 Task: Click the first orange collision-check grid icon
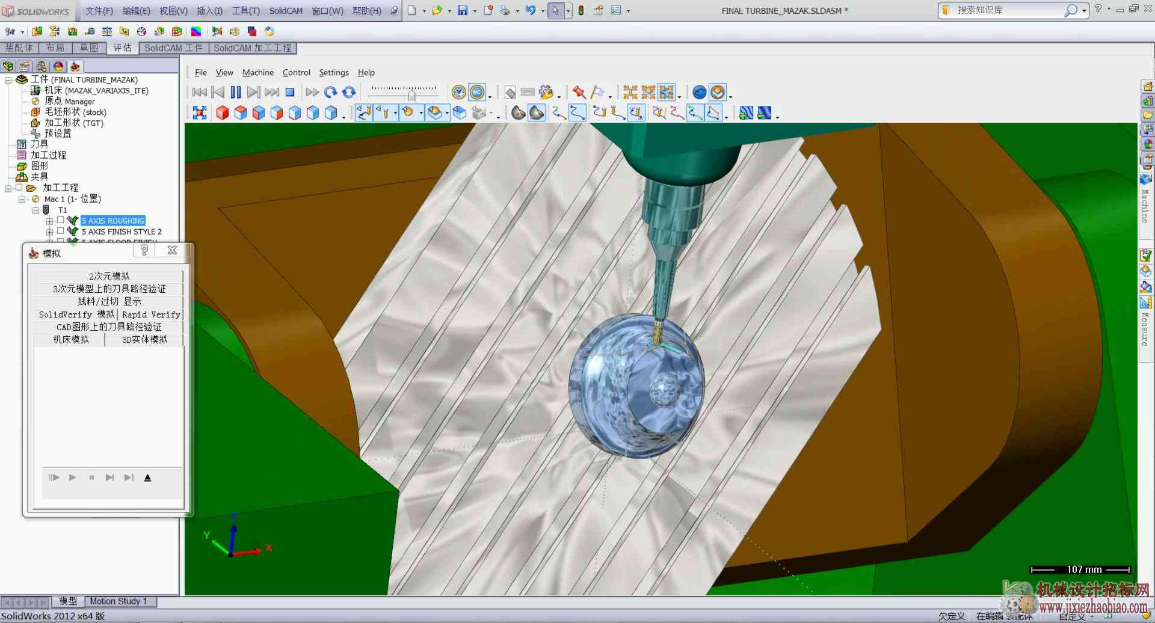point(630,92)
